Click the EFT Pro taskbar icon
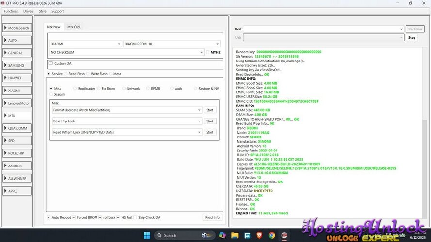431x242 pixels. pos(284,235)
